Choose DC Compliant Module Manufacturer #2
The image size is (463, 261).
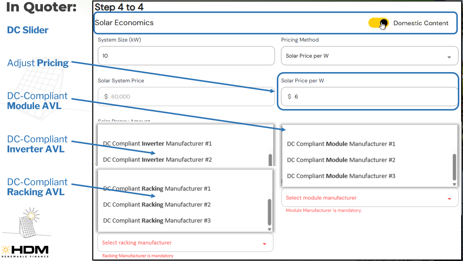coord(341,160)
